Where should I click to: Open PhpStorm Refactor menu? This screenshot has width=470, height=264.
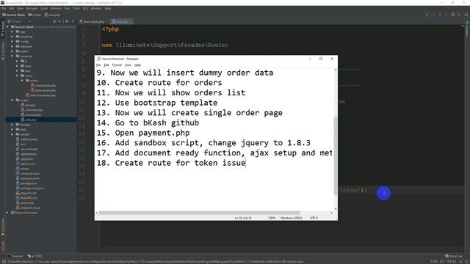point(56,8)
